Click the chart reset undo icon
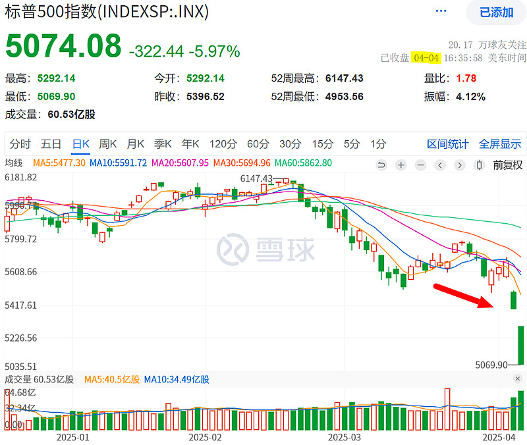 (381, 165)
